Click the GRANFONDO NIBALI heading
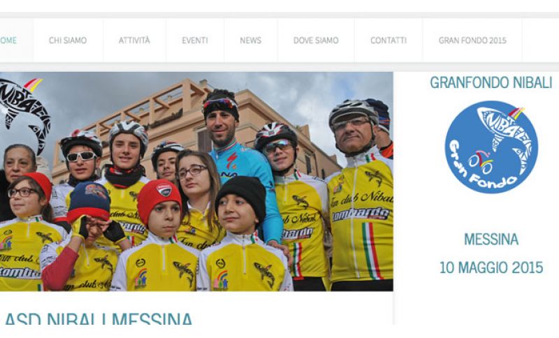559x338 pixels. pos(491,82)
